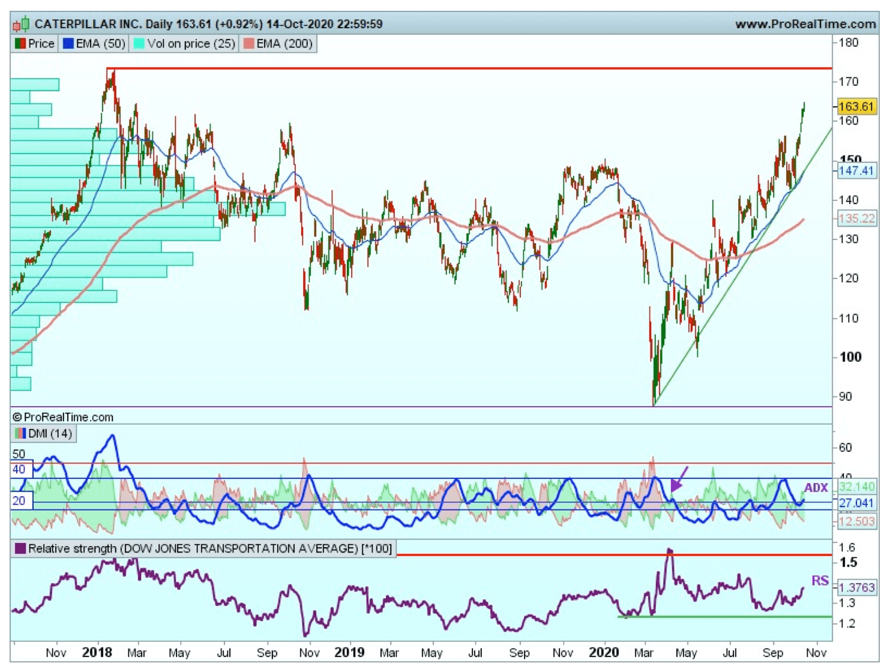
Task: Click the cyan Vol on price swatch
Action: 139,44
